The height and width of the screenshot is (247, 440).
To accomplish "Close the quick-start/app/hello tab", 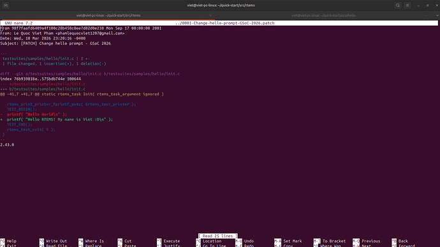I will pos(425,15).
